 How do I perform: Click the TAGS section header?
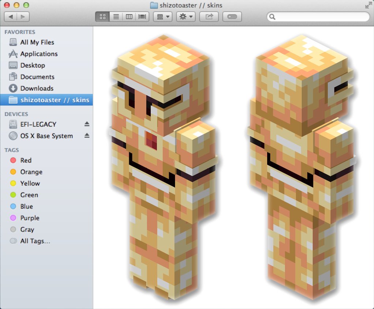(12, 150)
